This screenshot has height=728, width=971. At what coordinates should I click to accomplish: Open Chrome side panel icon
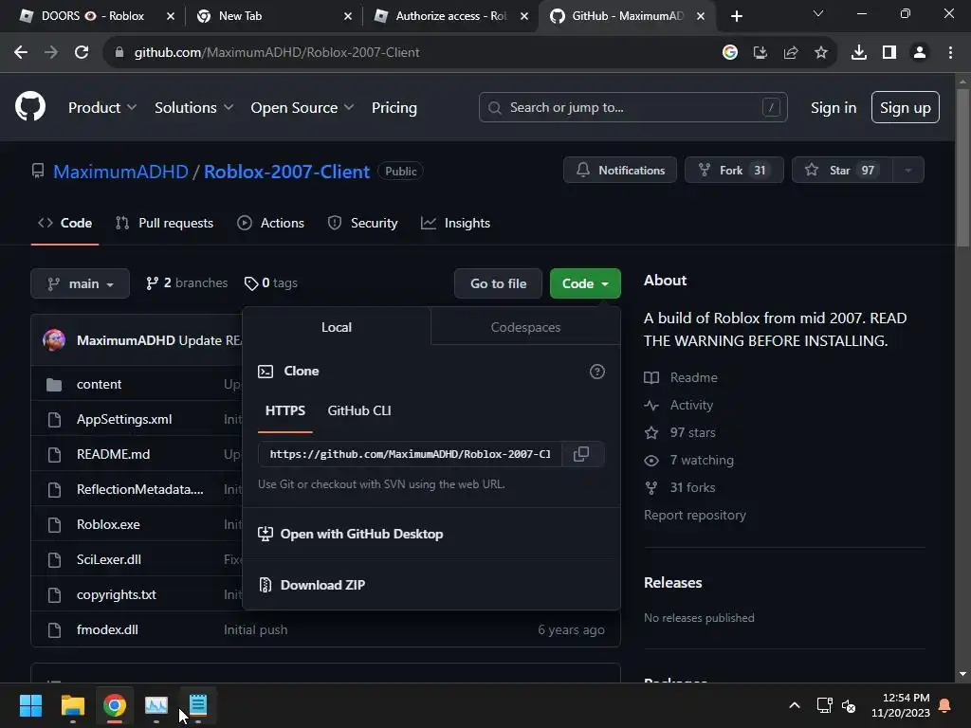(x=889, y=53)
